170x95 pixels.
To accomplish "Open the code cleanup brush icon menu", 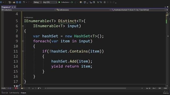I will (x=39, y=88).
